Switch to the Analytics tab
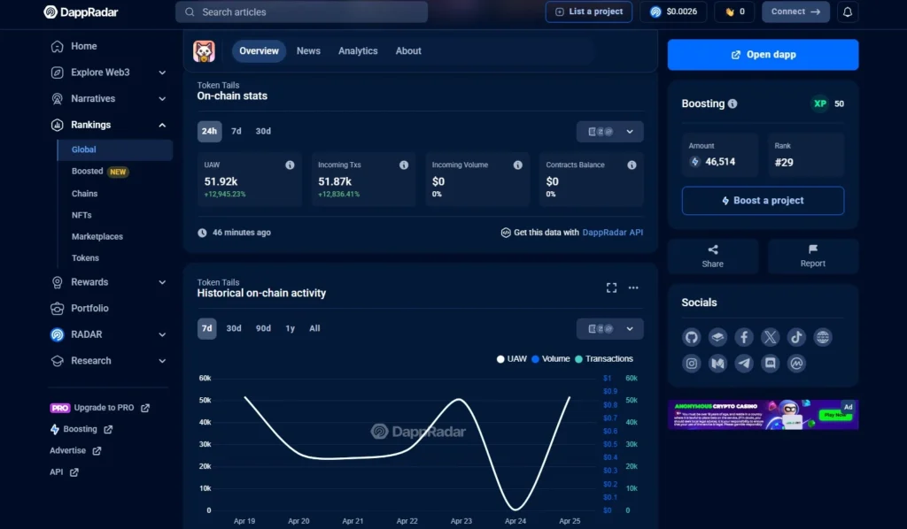Viewport: 907px width, 529px height. coord(358,50)
